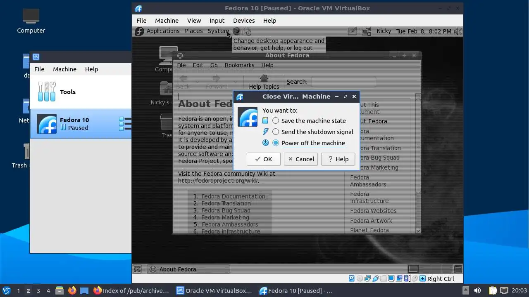Switch to workspace 3 on host taskbar

pyautogui.click(x=38, y=291)
